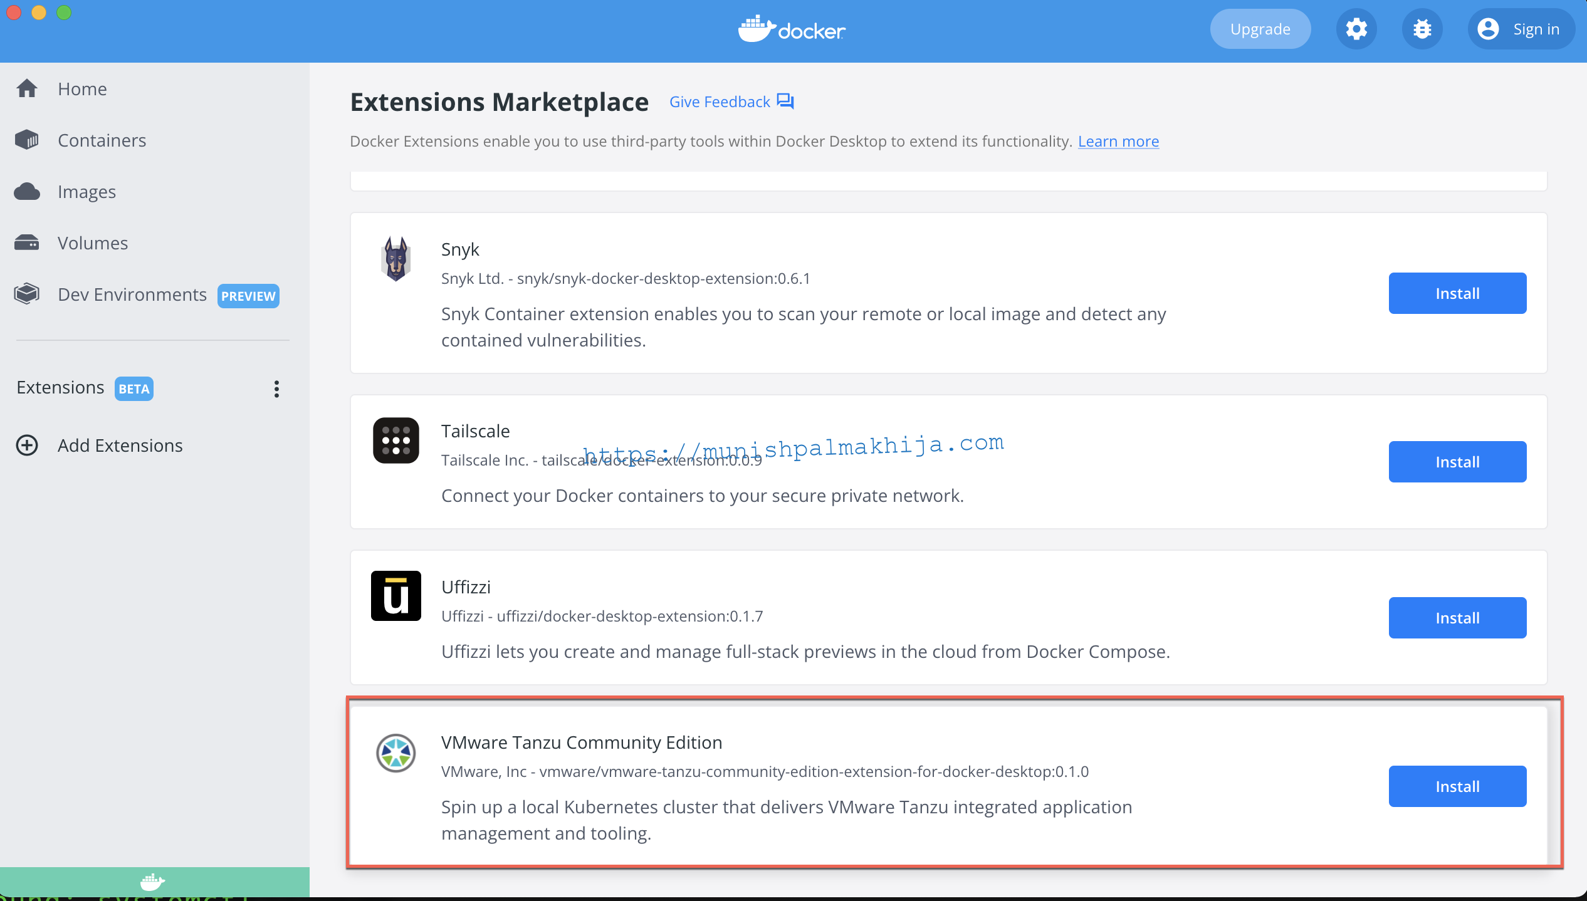Click the Containers sidebar icon
Image resolution: width=1587 pixels, height=901 pixels.
(27, 140)
